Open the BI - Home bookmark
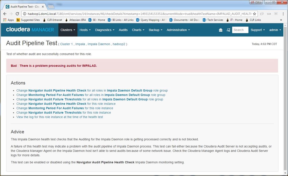This screenshot has width=288, height=176. tap(97, 20)
